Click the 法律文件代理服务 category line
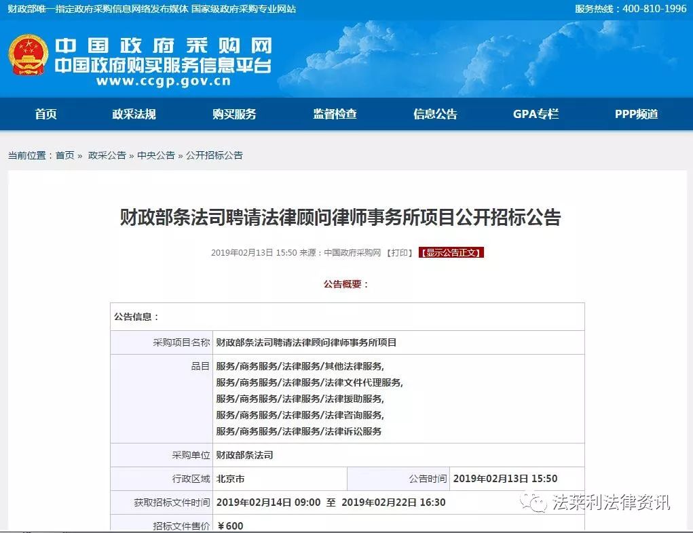 [310, 382]
